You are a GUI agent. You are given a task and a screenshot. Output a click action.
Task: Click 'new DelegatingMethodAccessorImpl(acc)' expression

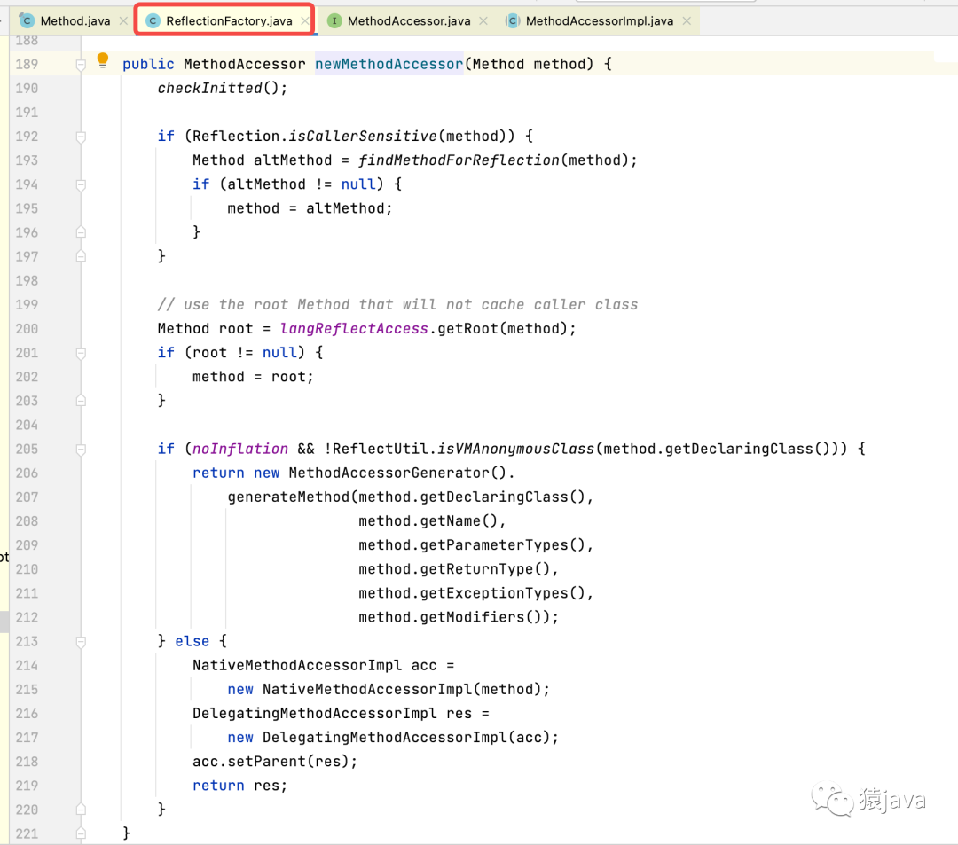click(389, 738)
